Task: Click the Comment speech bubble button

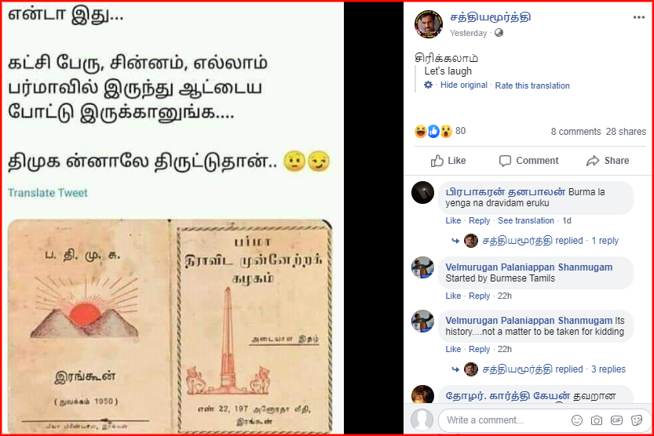Action: pyautogui.click(x=528, y=160)
